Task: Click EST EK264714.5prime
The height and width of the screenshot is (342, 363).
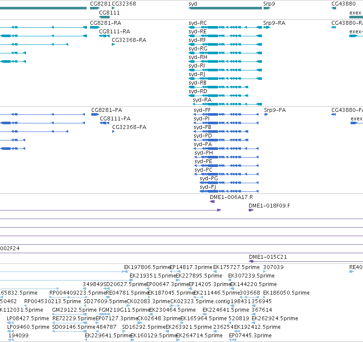Action: (x=199, y=336)
